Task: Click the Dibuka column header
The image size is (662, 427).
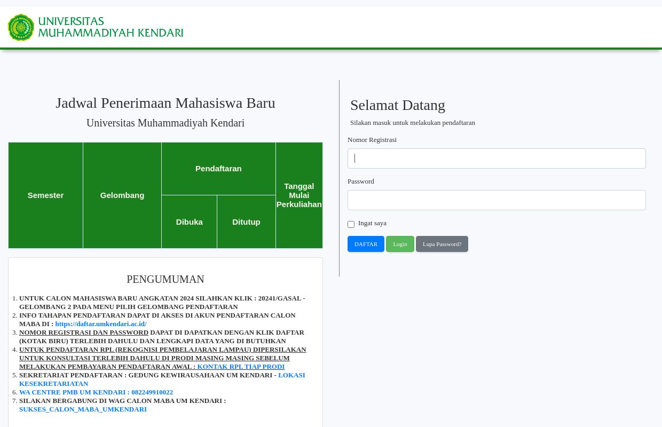Action: pyautogui.click(x=190, y=222)
